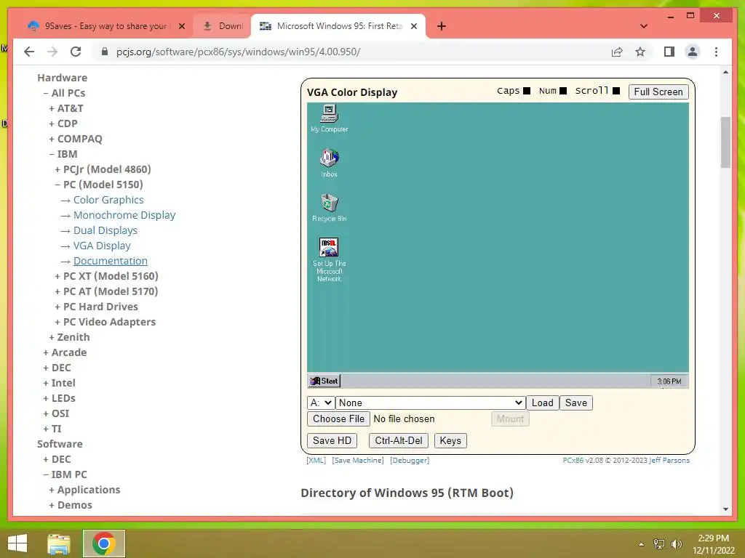Click the Keys button
Viewport: 745px width, 558px height.
tap(450, 440)
